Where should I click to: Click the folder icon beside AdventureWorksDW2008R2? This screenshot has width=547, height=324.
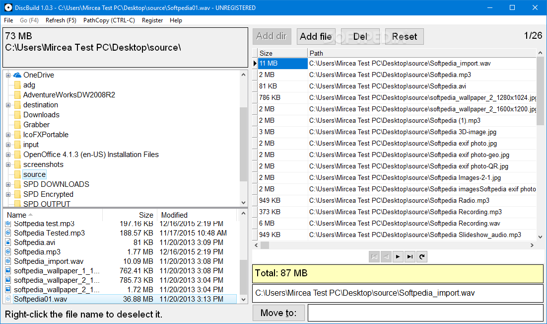[x=17, y=95]
